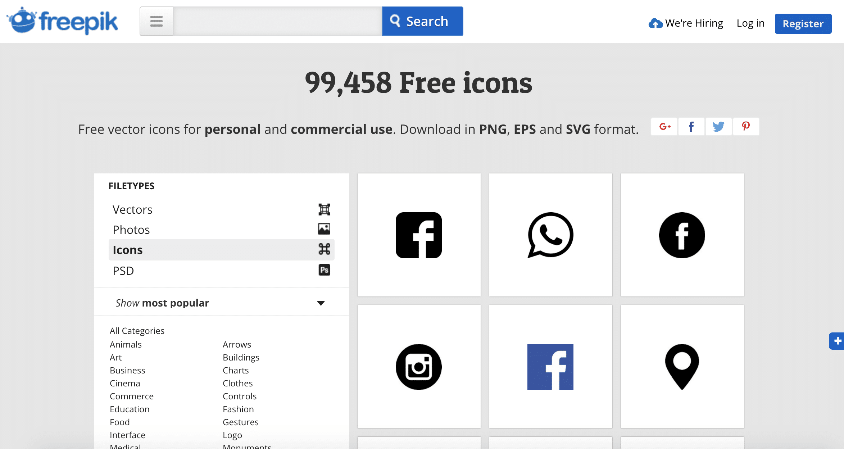
Task: Toggle the PSD filetype filter
Action: [123, 271]
